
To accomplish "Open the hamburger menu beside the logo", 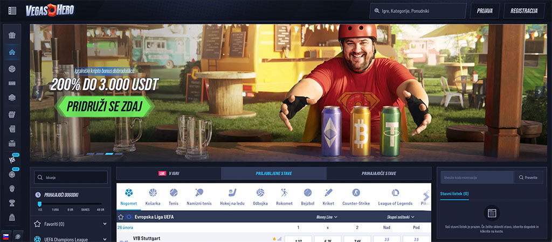I will 12,11.
